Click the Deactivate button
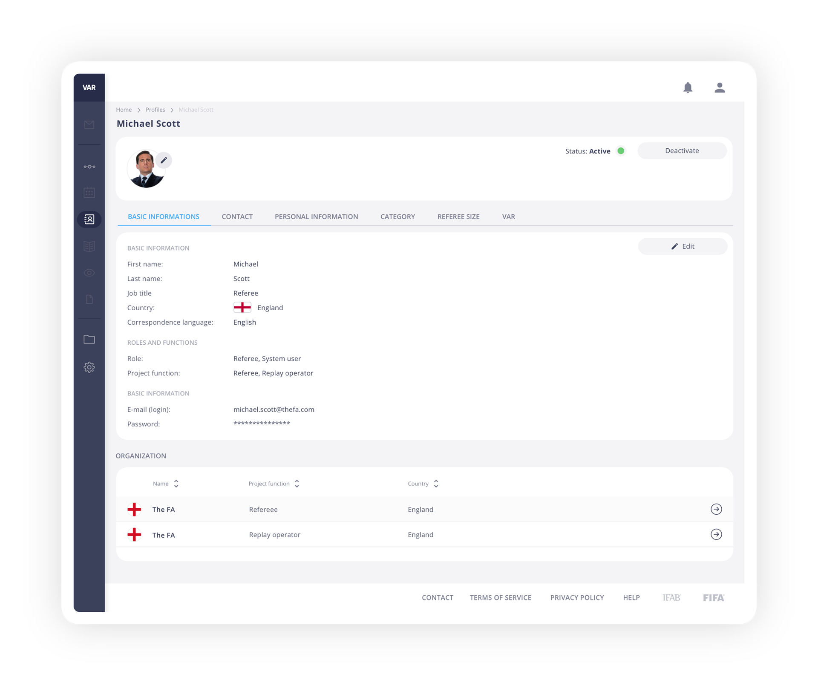Image resolution: width=818 pixels, height=686 pixels. (x=682, y=151)
